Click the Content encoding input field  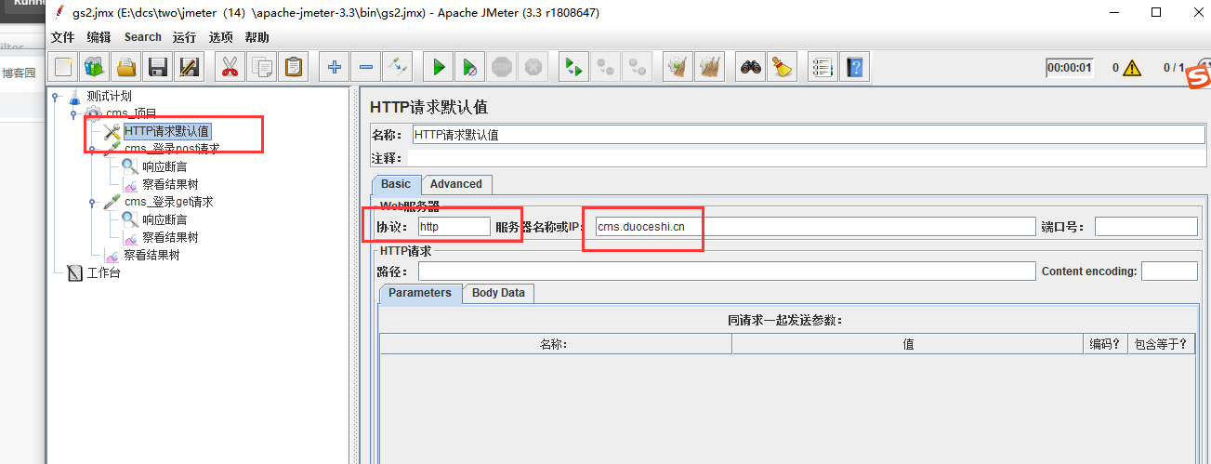point(1169,271)
